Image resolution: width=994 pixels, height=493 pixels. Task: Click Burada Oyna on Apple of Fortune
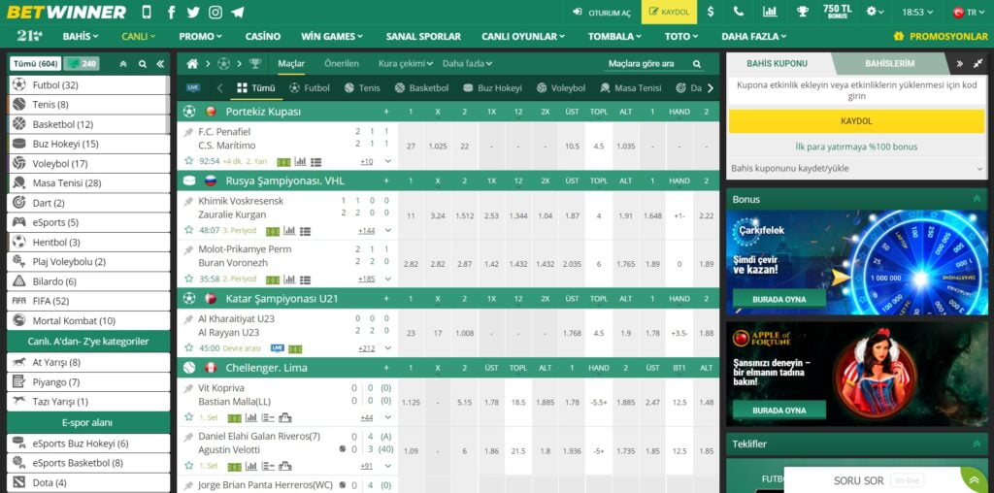pyautogui.click(x=779, y=410)
